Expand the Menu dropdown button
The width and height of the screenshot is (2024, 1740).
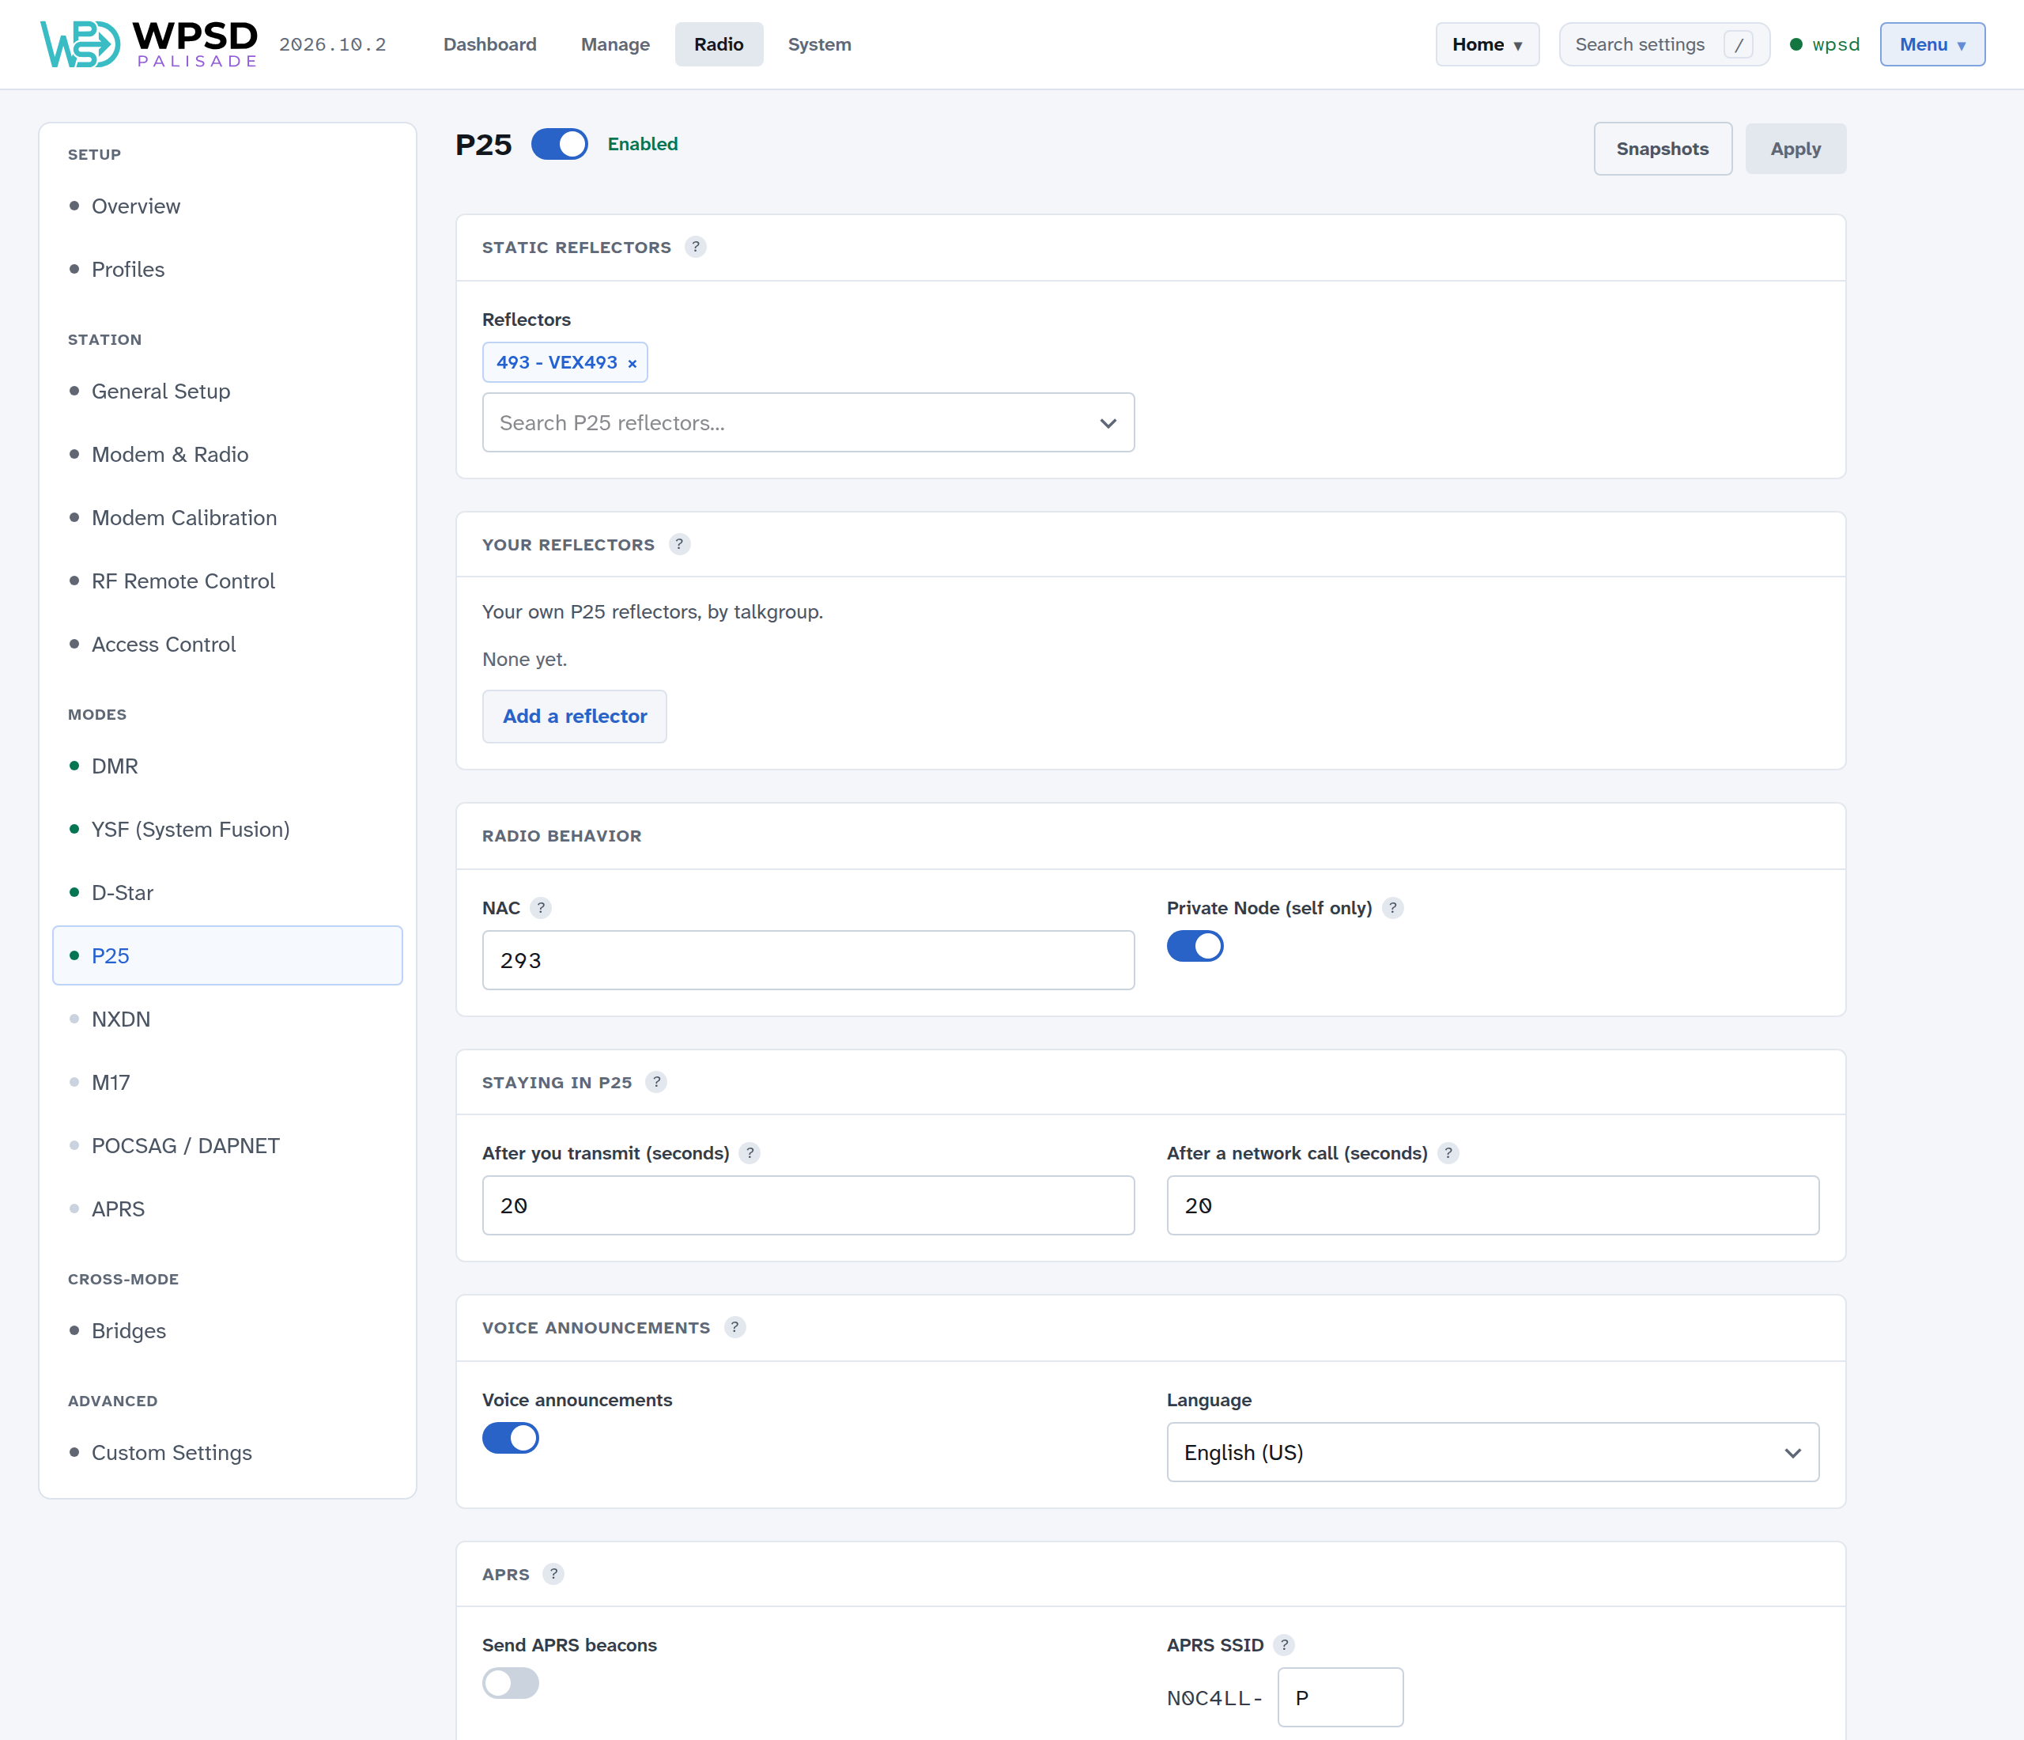coord(1932,45)
